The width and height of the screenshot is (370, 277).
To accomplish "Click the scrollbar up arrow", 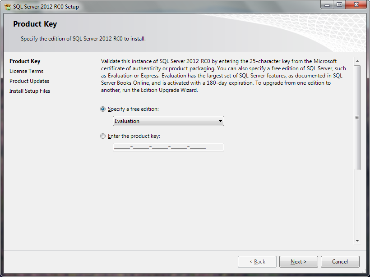I will click(357, 61).
